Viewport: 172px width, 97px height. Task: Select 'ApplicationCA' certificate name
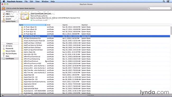29,86
